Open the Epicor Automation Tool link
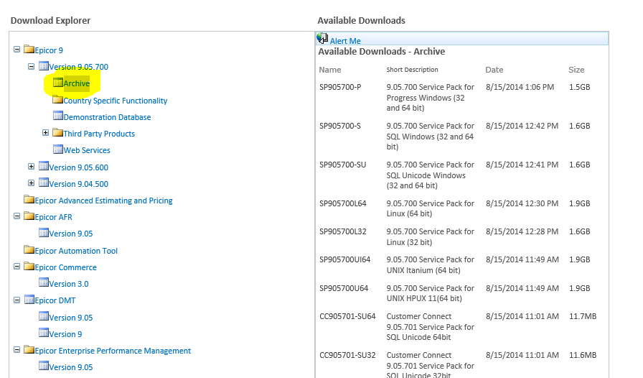This screenshot has height=378, width=643. 76,251
